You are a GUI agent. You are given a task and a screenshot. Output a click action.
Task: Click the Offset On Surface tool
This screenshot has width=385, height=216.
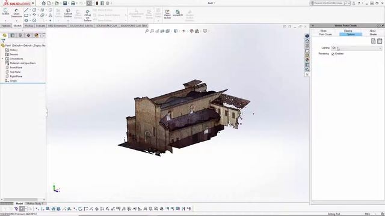87,16
